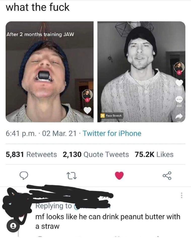Screen dimensions: 191x242
Task: Tap the white heart in left image
Action: point(87,110)
